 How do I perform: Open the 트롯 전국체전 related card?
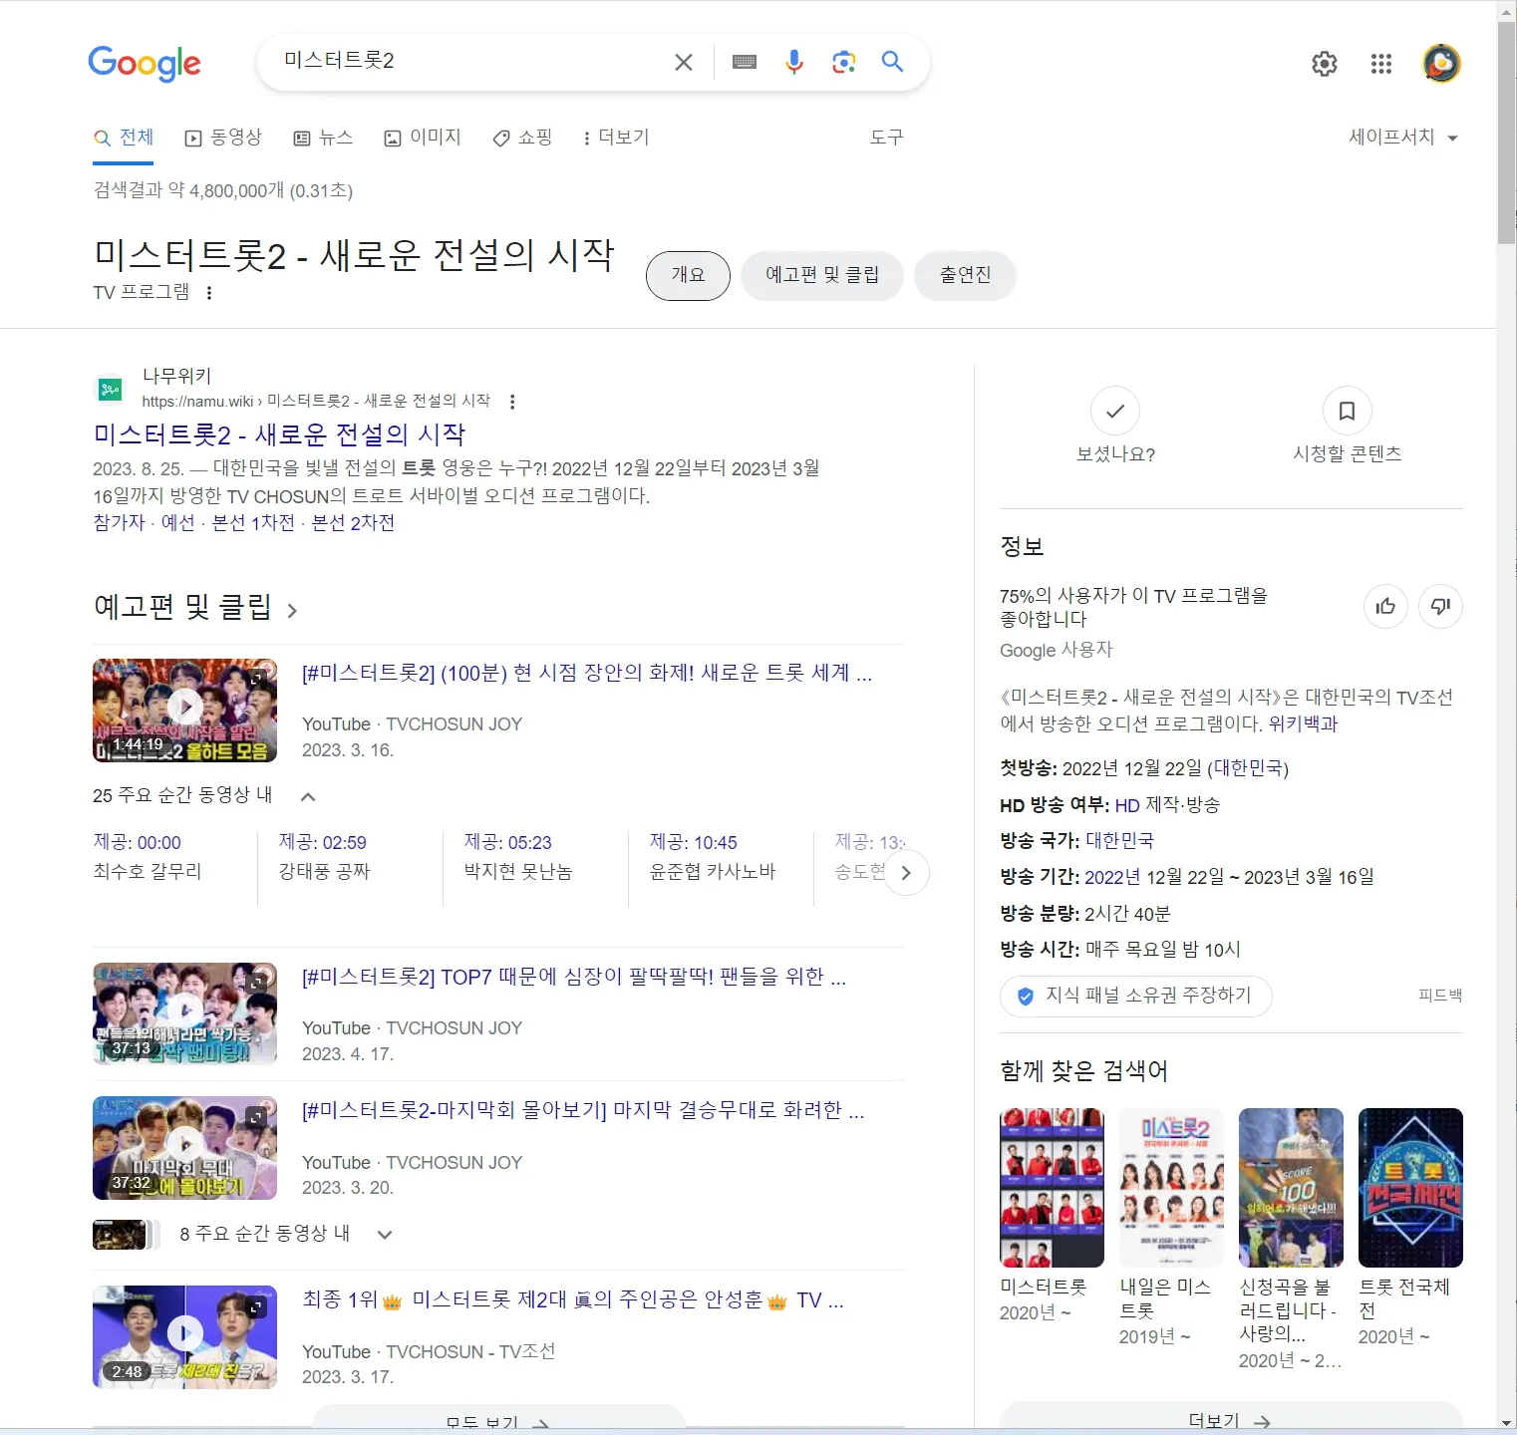[x=1410, y=1228]
